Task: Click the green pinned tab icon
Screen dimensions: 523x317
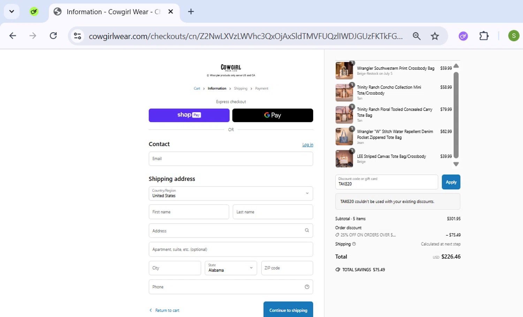Action: tap(34, 12)
